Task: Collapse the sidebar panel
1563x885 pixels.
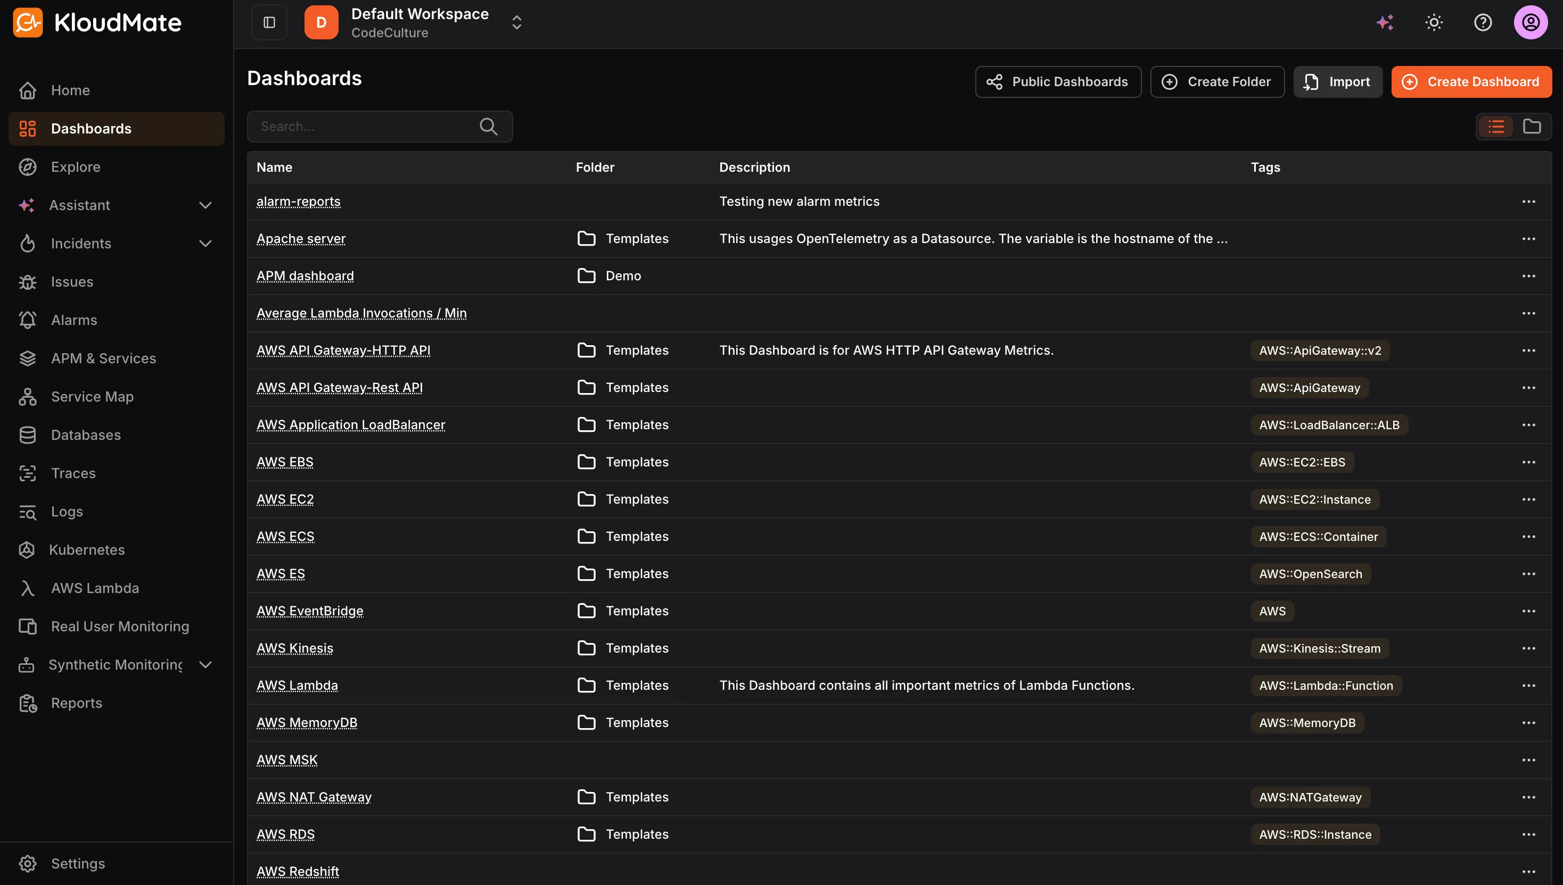Action: [x=269, y=22]
